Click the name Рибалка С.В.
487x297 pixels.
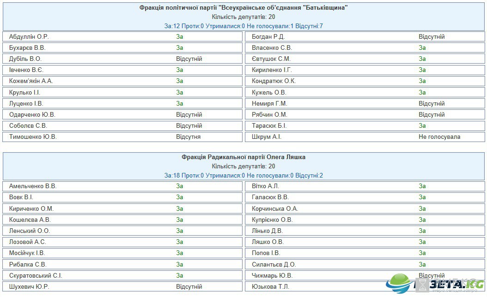[x=28, y=264]
